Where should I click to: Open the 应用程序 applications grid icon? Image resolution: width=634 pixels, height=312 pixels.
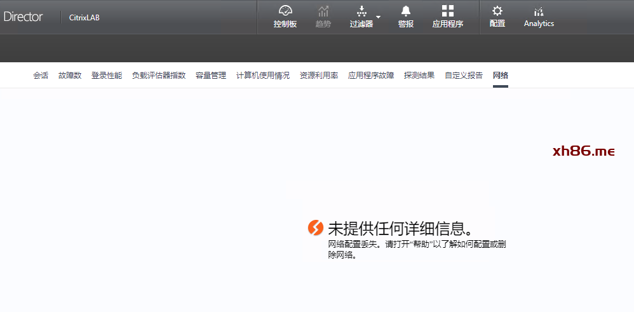(448, 11)
